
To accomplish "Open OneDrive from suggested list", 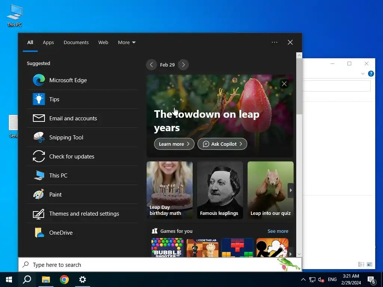I will (83, 232).
